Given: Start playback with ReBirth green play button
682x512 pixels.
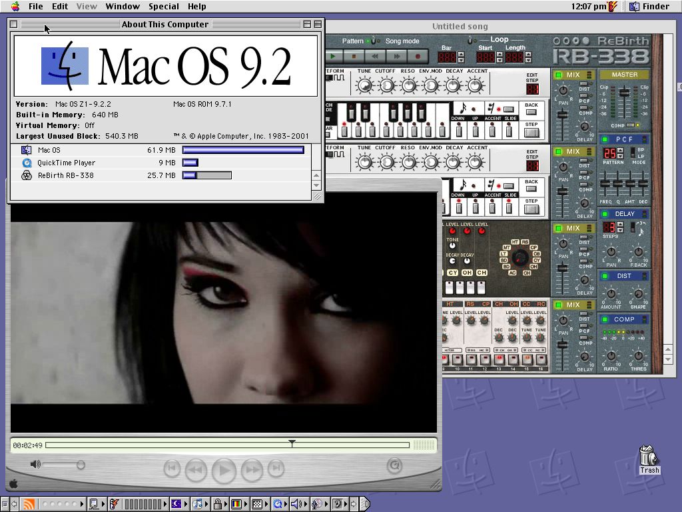Looking at the screenshot, I should tap(333, 56).
